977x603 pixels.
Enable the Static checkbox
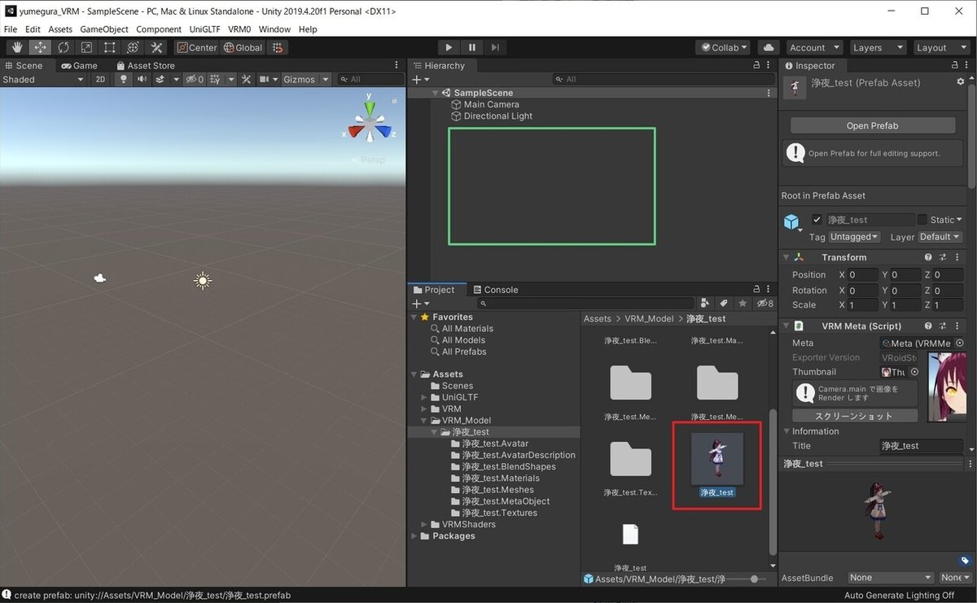922,220
